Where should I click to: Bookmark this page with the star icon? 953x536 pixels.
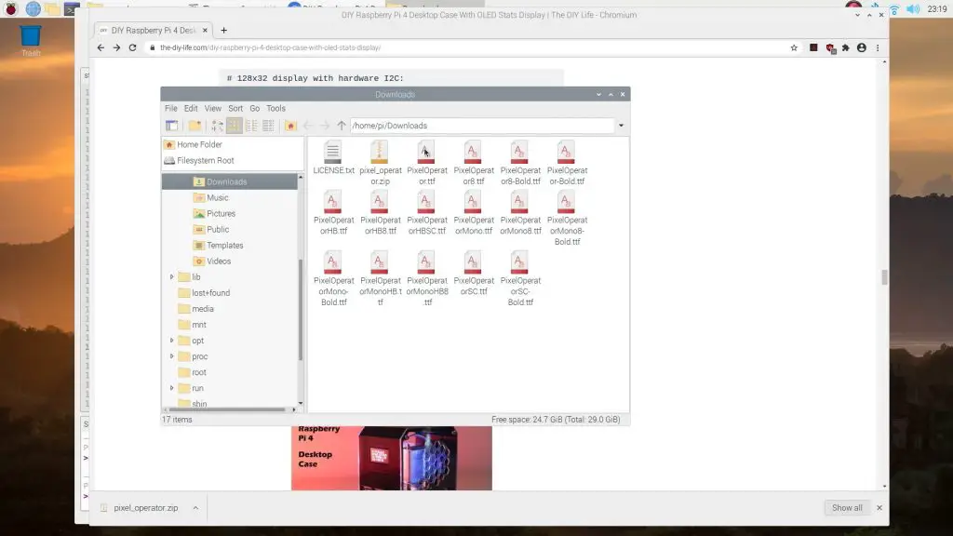[794, 47]
